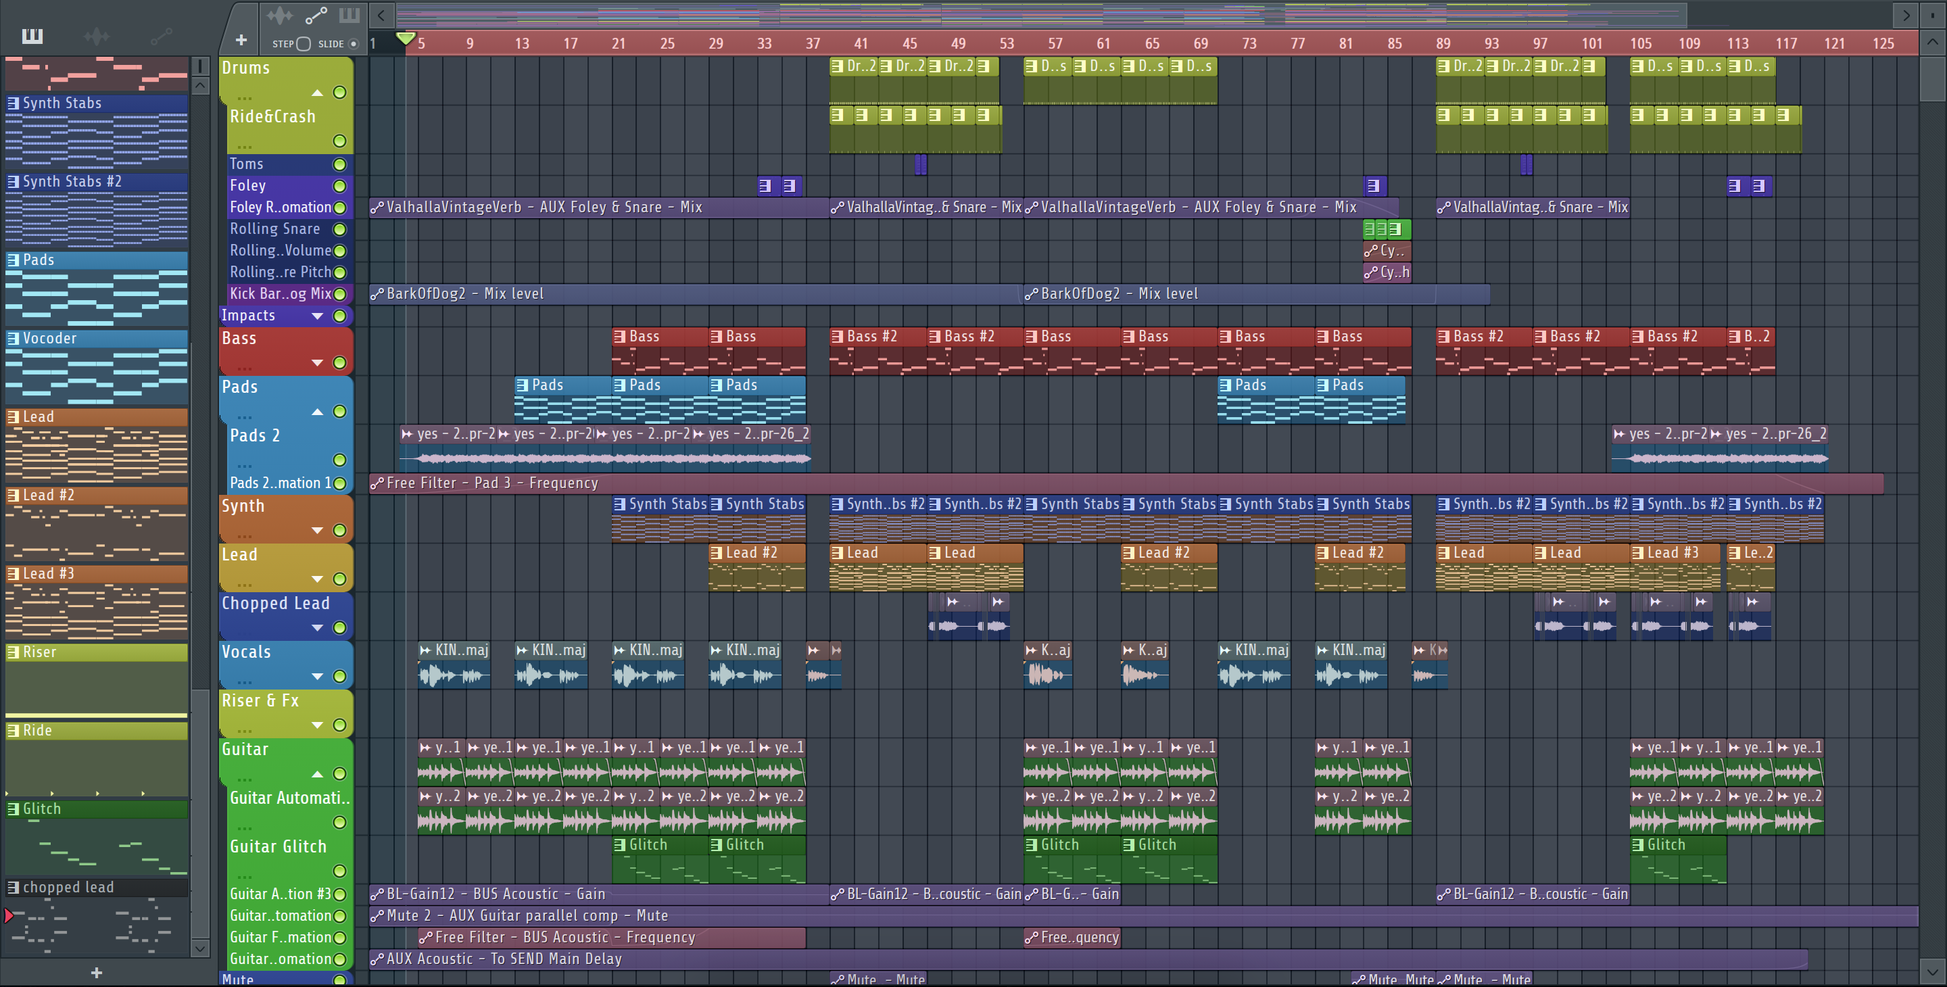Mute the Toms track using its green light

tap(339, 164)
